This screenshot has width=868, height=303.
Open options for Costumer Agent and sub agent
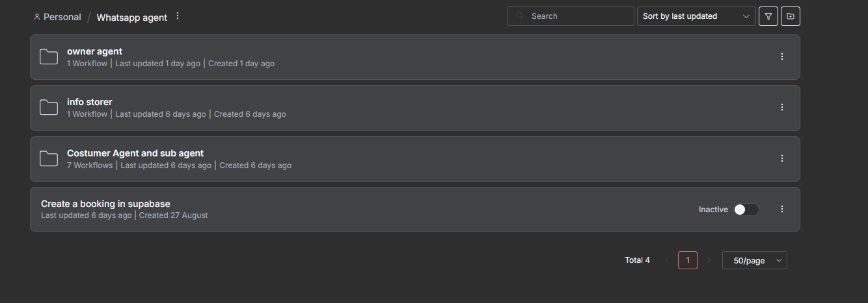(782, 158)
